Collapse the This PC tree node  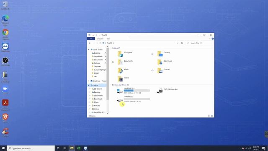89,85
